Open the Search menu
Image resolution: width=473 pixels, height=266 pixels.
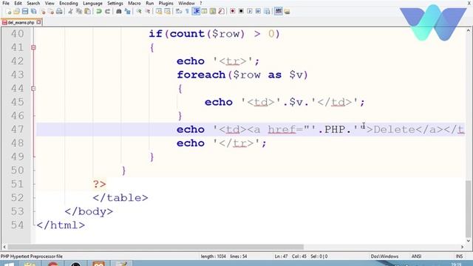pos(33,3)
